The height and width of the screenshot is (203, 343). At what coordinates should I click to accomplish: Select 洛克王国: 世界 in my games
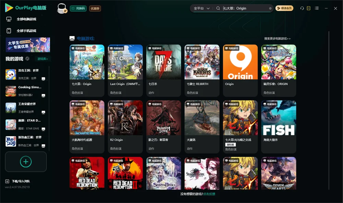click(26, 74)
